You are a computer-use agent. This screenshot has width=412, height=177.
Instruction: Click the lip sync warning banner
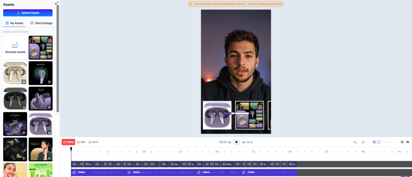tap(236, 4)
